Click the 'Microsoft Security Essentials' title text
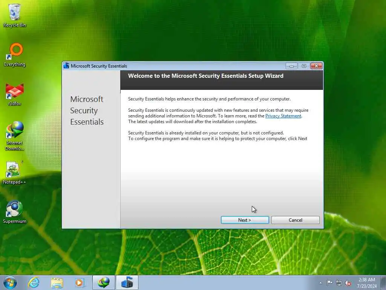 (99, 66)
